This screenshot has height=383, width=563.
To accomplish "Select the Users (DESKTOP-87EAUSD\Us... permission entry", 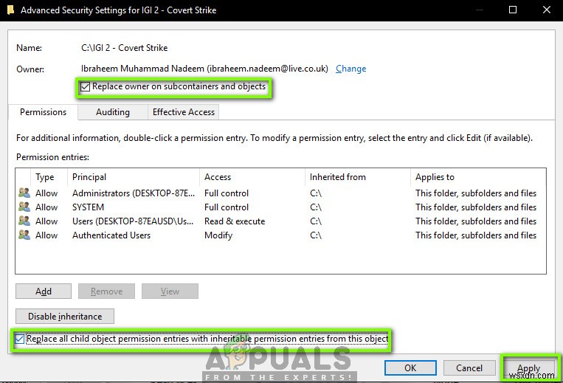I will point(280,221).
